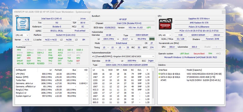Click the 80 W TDP value
The image size is (243, 112).
(83, 23)
